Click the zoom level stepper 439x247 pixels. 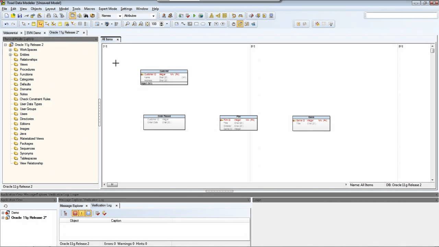(161, 24)
